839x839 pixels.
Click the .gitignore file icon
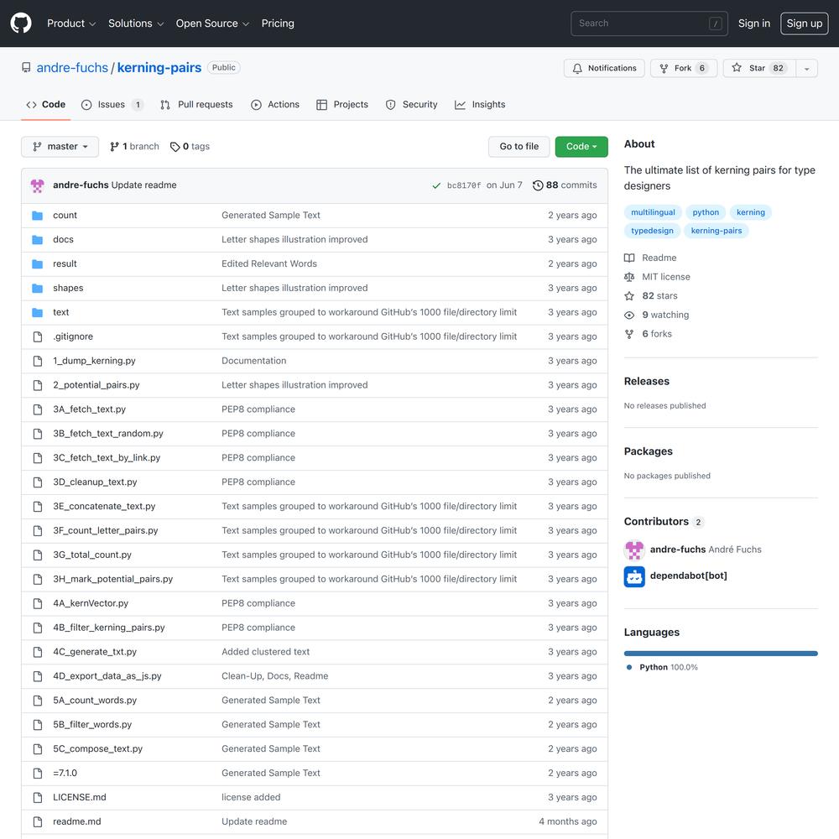point(38,336)
